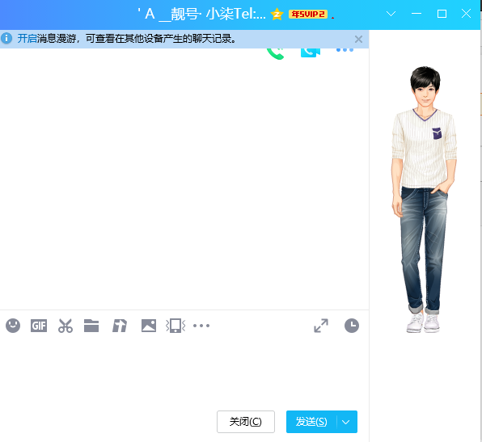Start a voice call
The width and height of the screenshot is (482, 442).
click(x=276, y=53)
